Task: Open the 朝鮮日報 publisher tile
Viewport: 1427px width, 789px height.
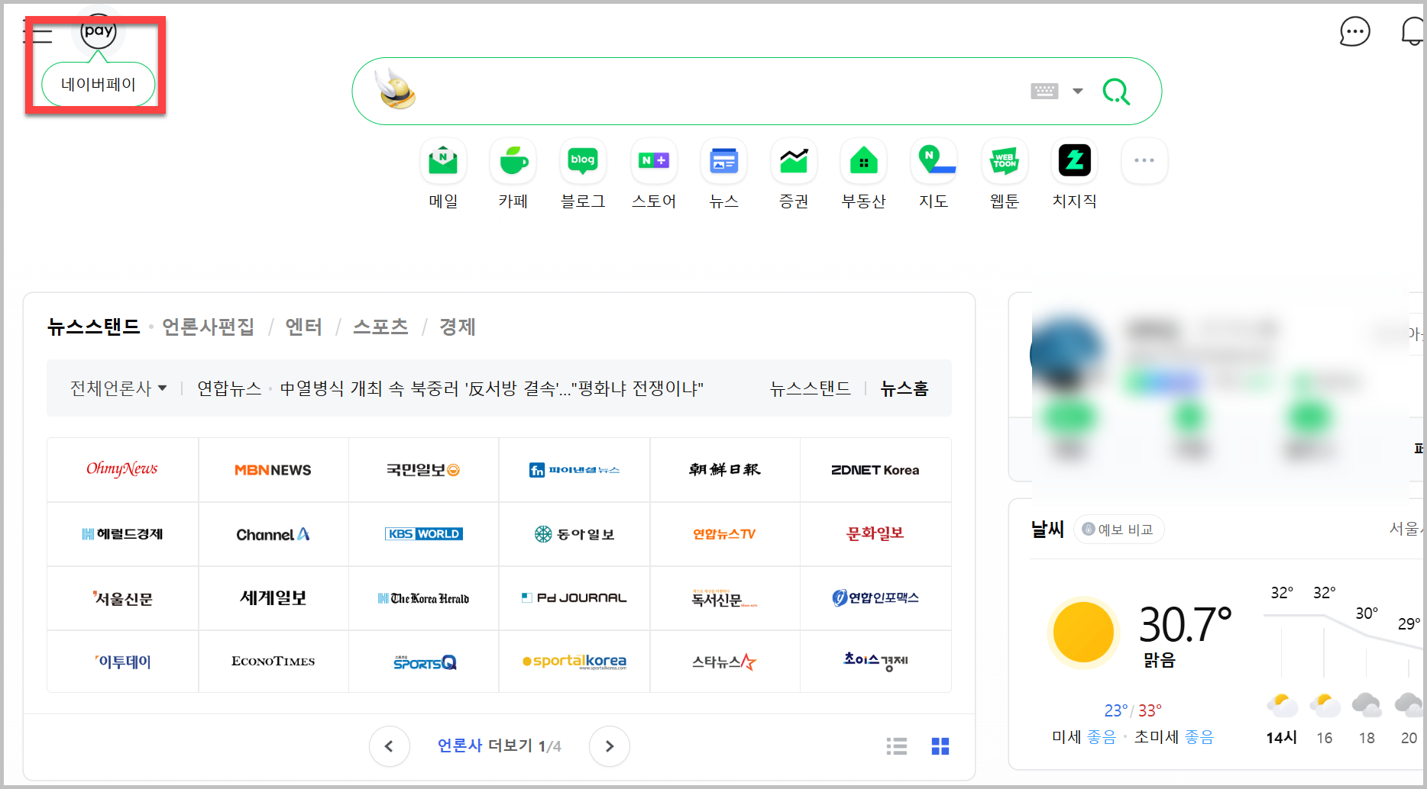Action: point(725,469)
